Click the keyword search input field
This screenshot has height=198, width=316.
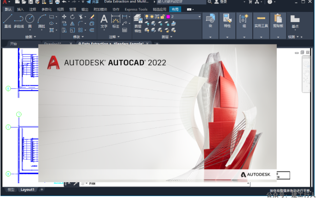point(181,2)
